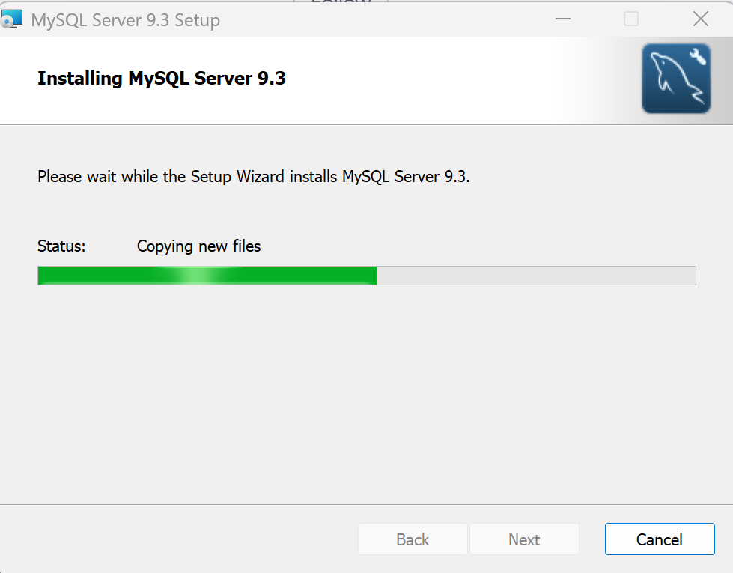Click the green installation progress bar
The image size is (733, 573).
coord(206,275)
